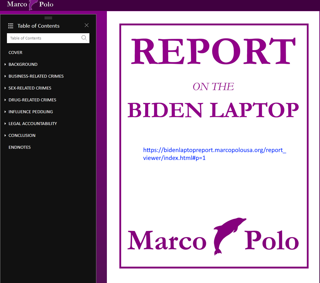The height and width of the screenshot is (283, 320).
Task: Click the large dolphin logo on cover
Action: click(229, 236)
